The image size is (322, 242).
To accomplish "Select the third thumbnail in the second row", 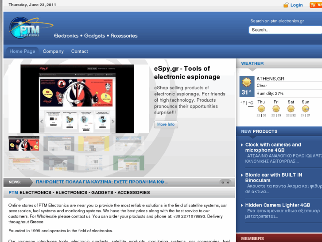I will click(94, 163).
